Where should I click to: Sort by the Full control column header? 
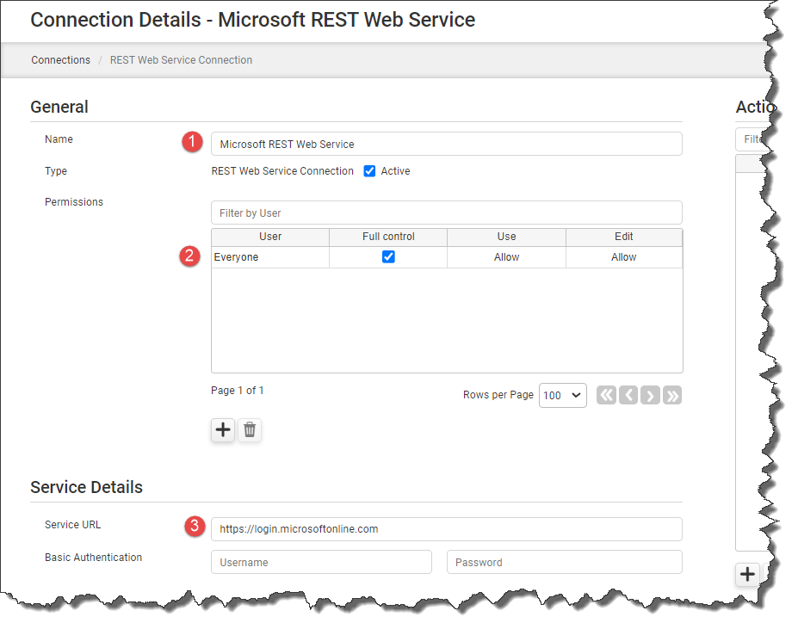click(x=388, y=237)
